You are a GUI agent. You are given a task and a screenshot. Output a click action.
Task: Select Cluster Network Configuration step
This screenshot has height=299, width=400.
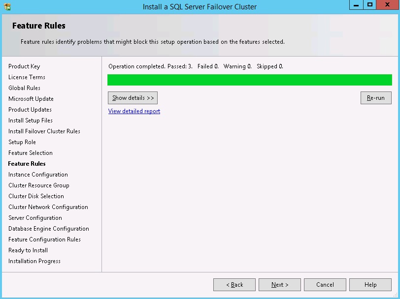48,207
